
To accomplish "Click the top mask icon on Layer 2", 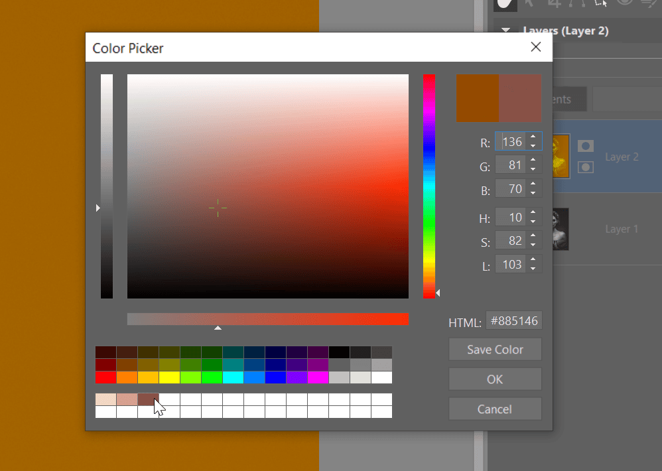I will (x=586, y=146).
